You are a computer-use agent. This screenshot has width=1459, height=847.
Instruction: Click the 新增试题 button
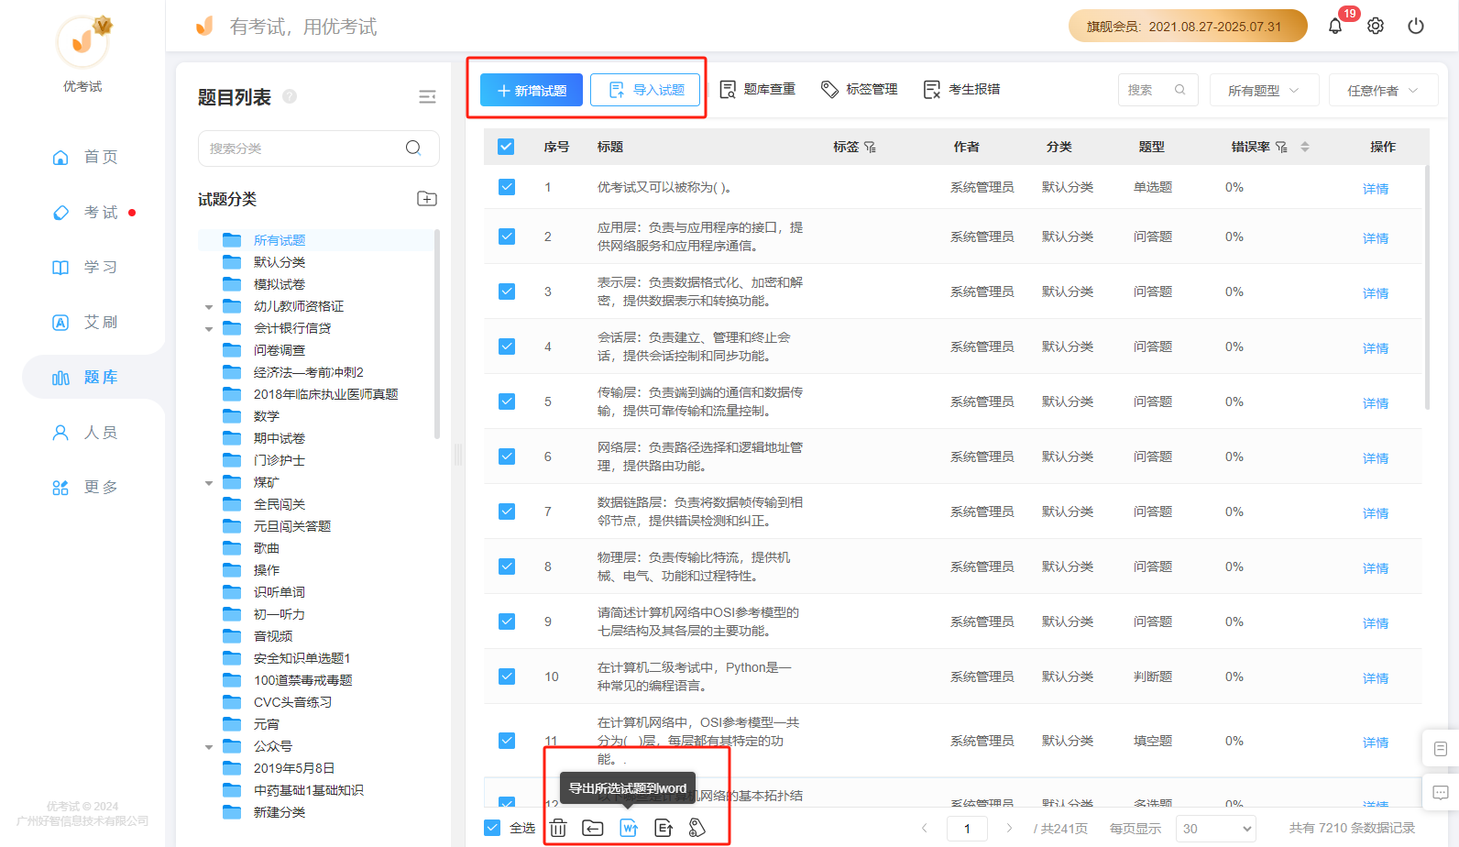(532, 90)
